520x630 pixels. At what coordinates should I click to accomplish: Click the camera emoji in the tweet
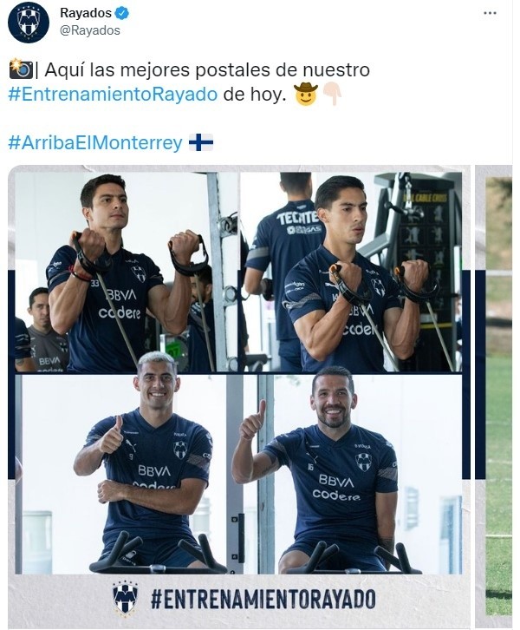point(21,69)
